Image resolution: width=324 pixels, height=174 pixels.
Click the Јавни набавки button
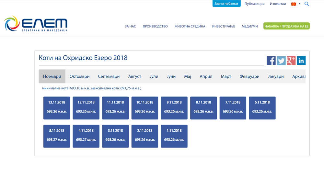click(x=226, y=4)
